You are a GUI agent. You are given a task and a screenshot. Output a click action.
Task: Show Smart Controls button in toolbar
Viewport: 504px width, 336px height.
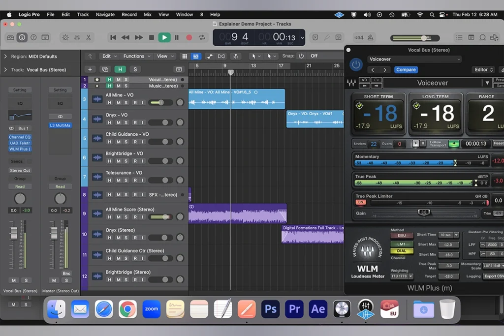[65, 37]
